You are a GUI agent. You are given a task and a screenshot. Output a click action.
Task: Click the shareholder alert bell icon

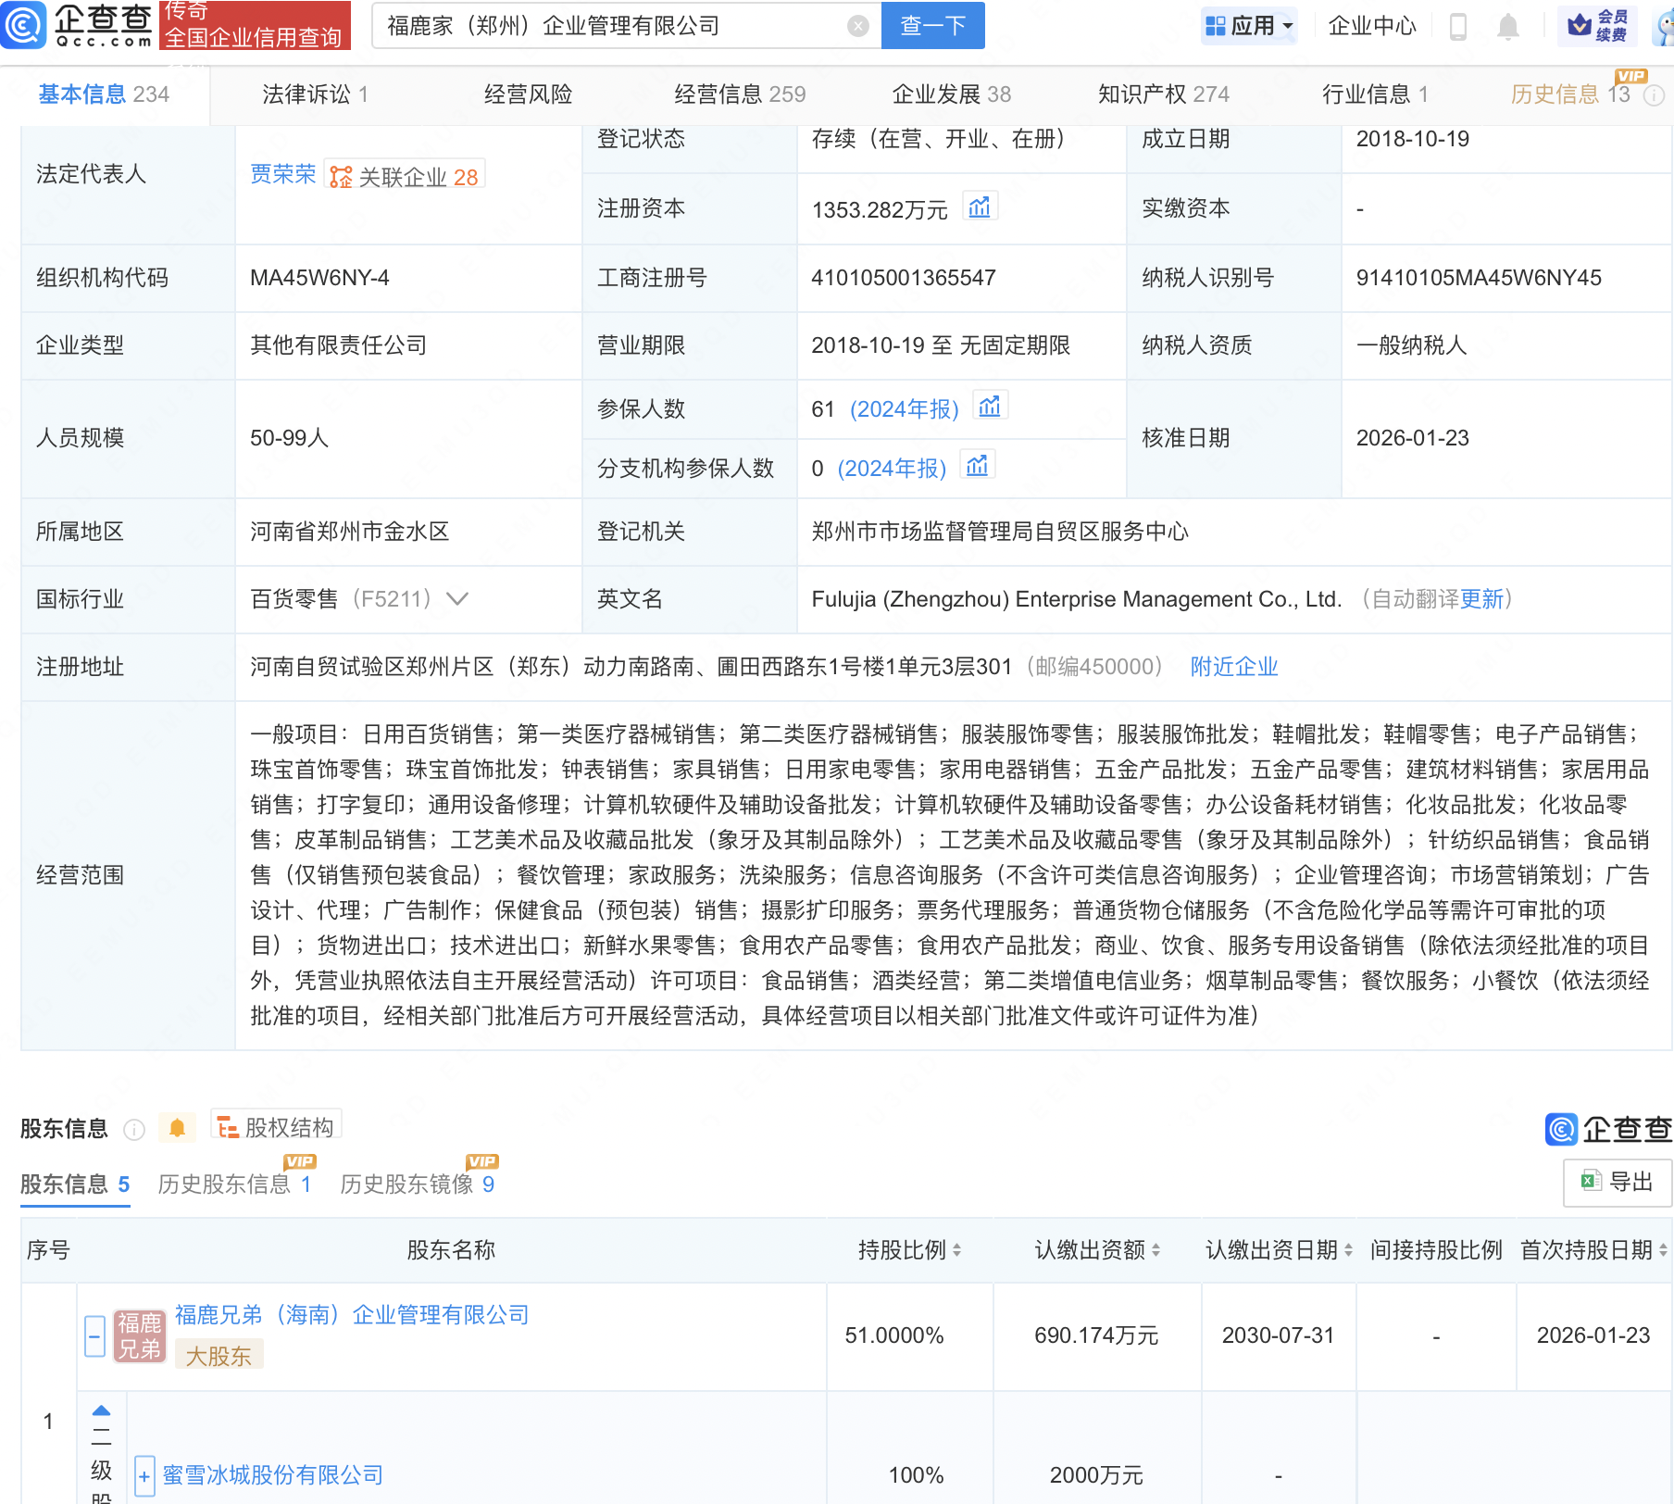click(x=177, y=1127)
